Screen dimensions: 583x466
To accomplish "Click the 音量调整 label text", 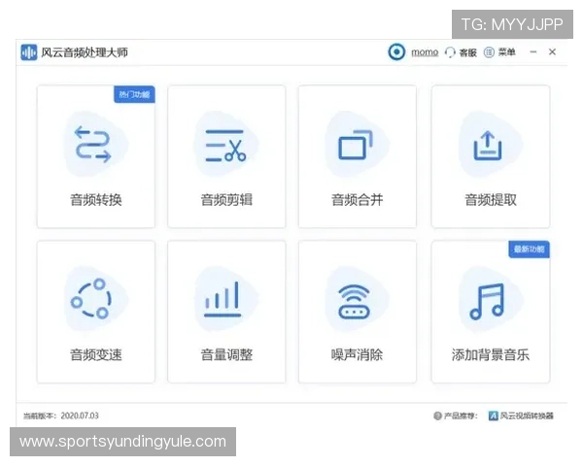I will click(x=226, y=354).
